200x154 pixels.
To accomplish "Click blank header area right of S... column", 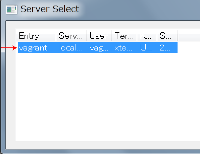I will point(188,36).
